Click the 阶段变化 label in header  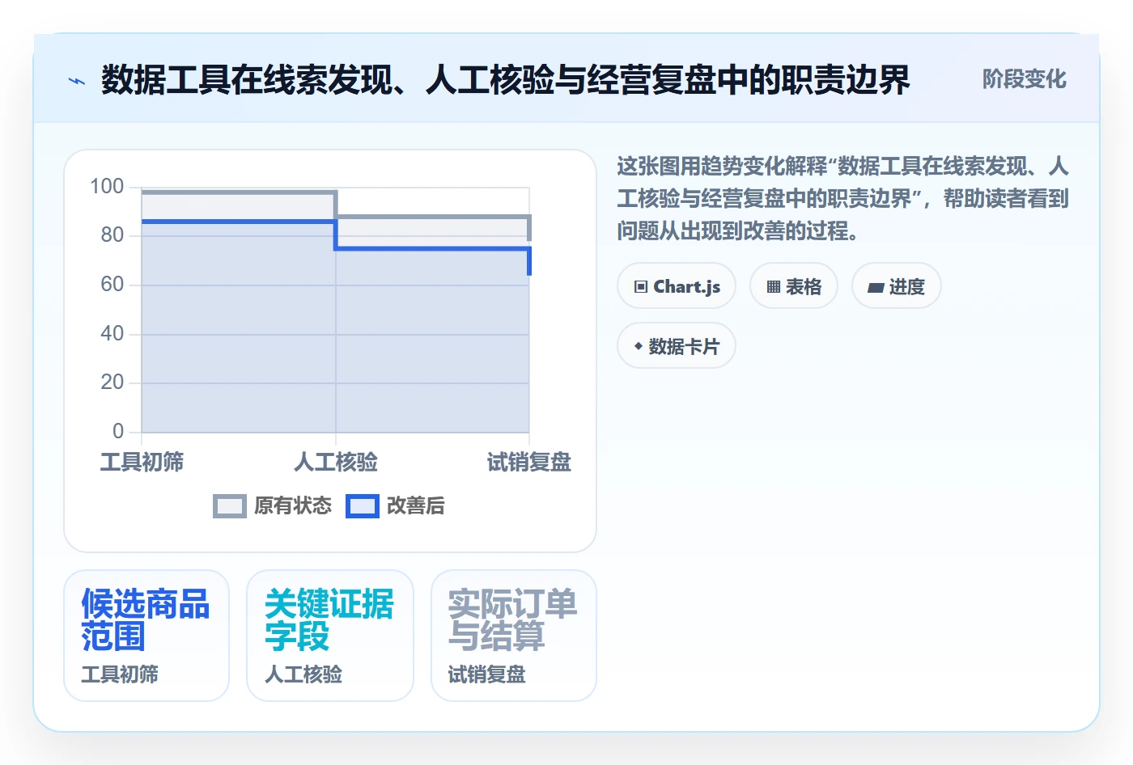pos(1025,79)
